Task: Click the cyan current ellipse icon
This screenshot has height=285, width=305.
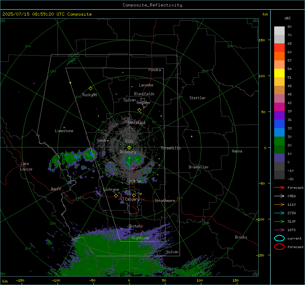Action: pyautogui.click(x=279, y=238)
